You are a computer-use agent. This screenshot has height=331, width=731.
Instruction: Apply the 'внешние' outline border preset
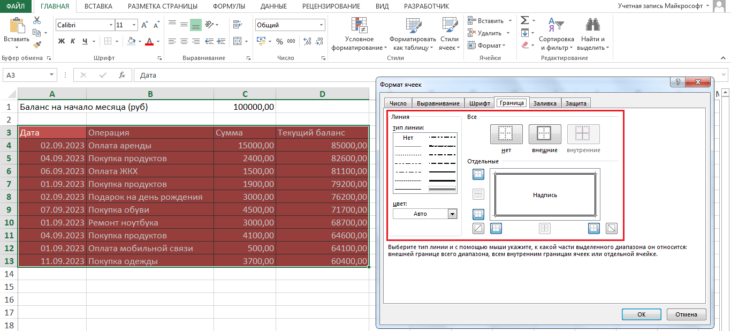tap(545, 134)
